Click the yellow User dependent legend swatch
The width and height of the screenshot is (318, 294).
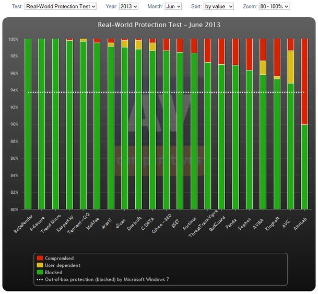[x=40, y=265]
